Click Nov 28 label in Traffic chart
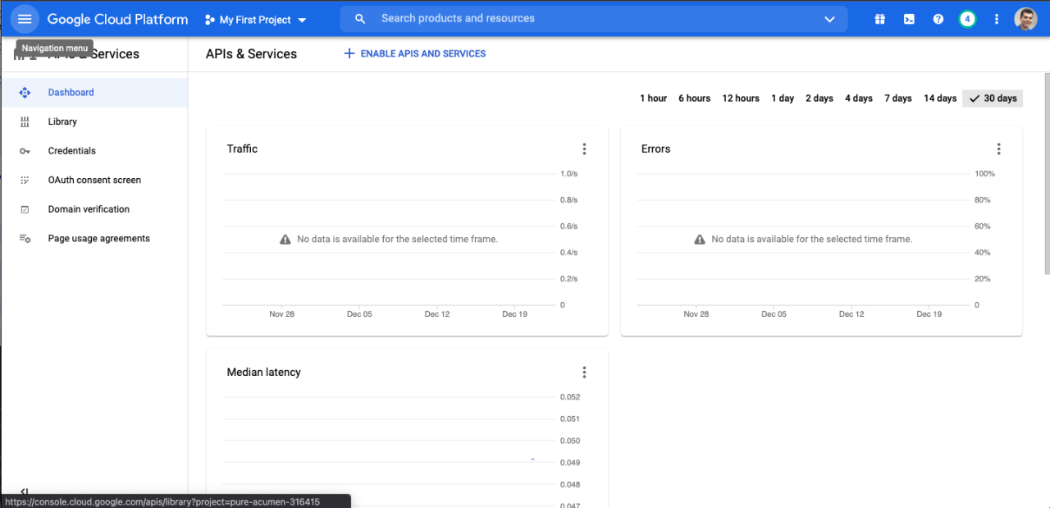Image resolution: width=1050 pixels, height=508 pixels. tap(281, 314)
